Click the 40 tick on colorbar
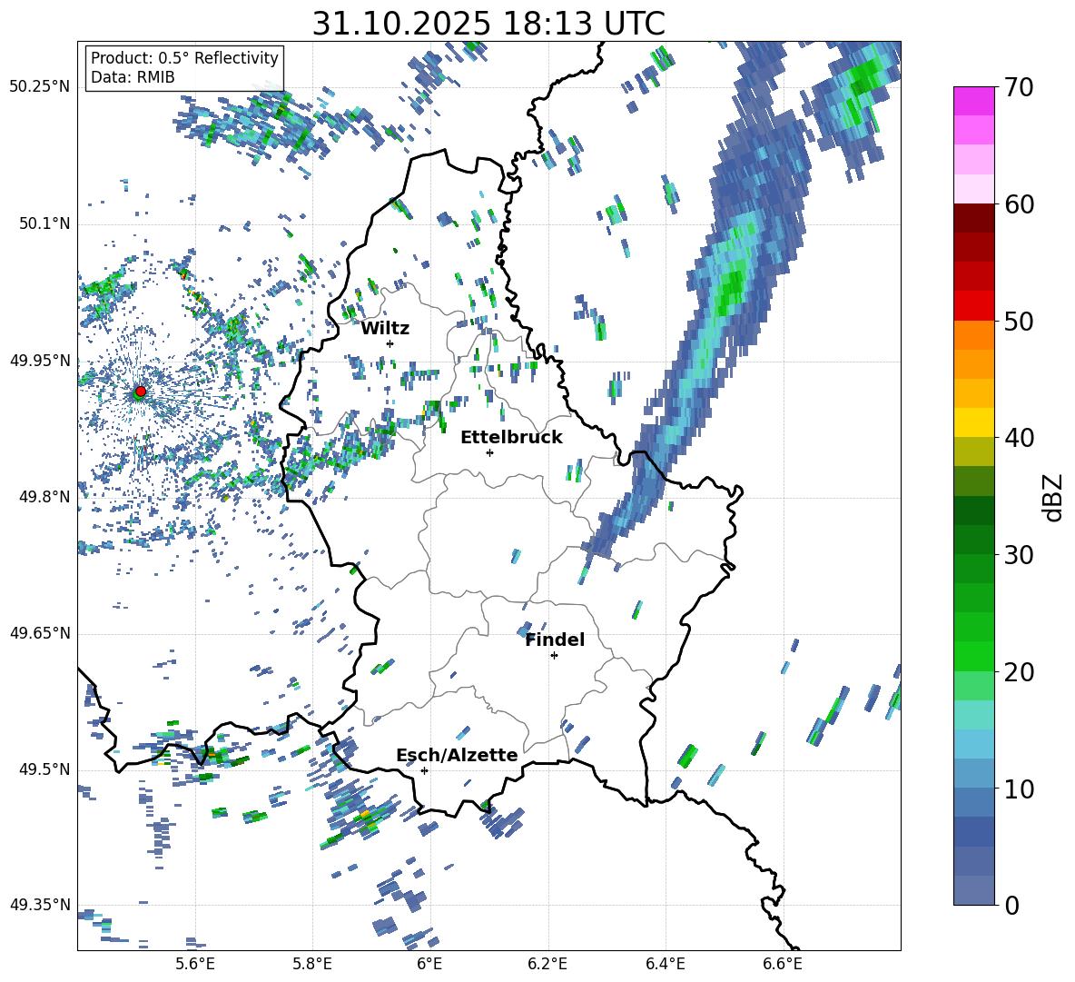Screen dimensions: 1075x982 click(1019, 438)
